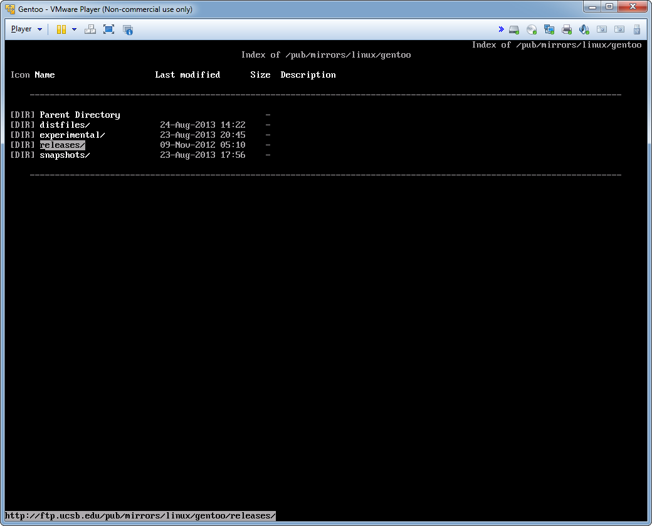The width and height of the screenshot is (652, 526).
Task: Open the Player menu dropdown
Action: [26, 29]
